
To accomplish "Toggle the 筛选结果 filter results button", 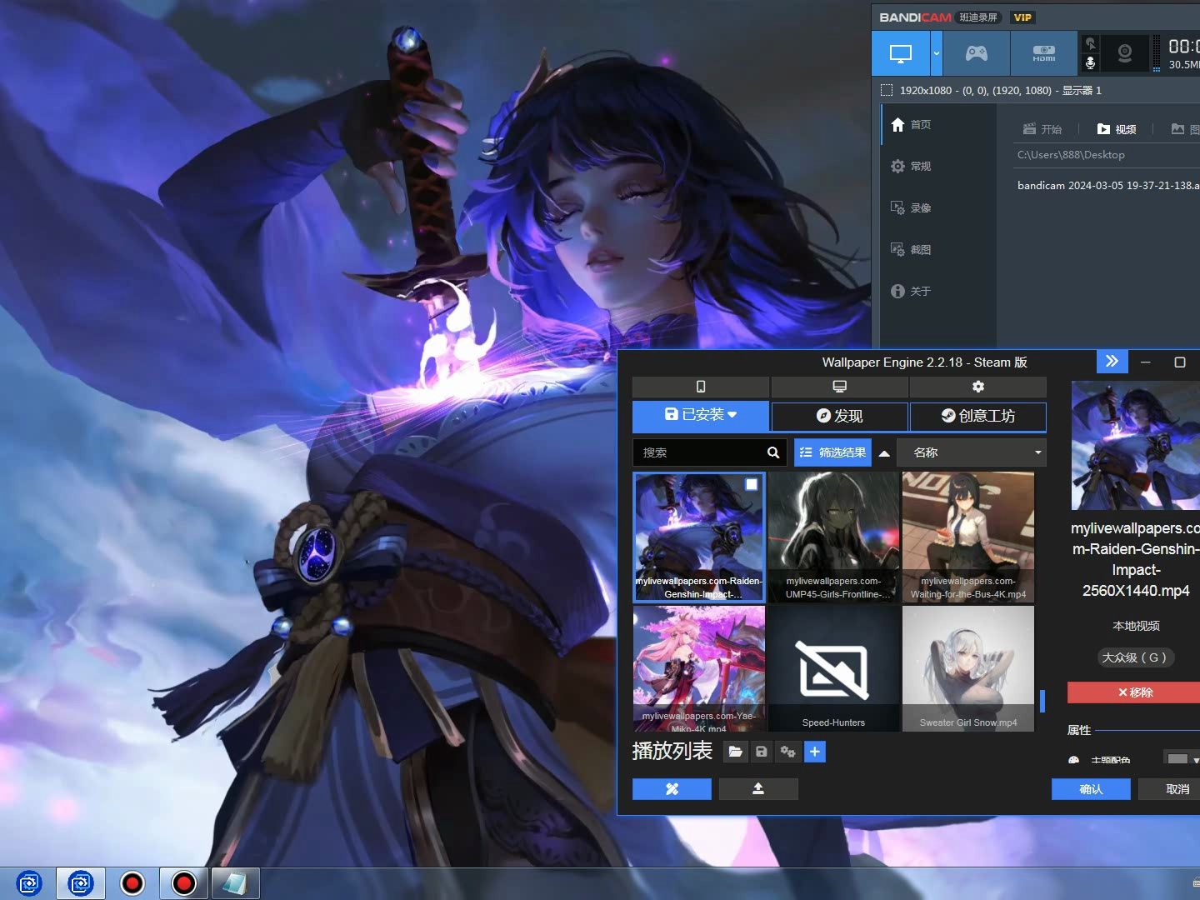I will click(x=832, y=452).
